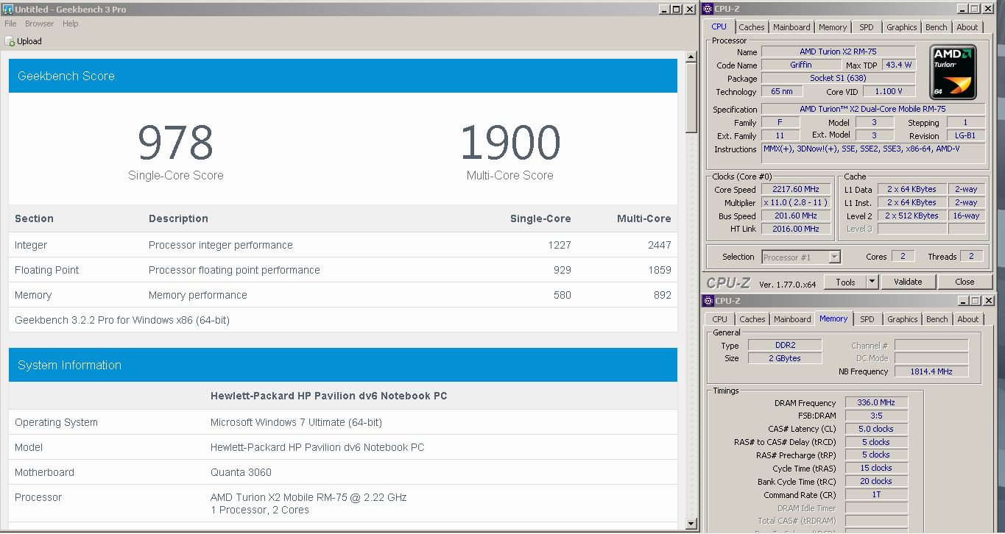Viewport: 1005px width, 534px height.
Task: Open About tab in lower CPU-Z window
Action: (x=968, y=319)
